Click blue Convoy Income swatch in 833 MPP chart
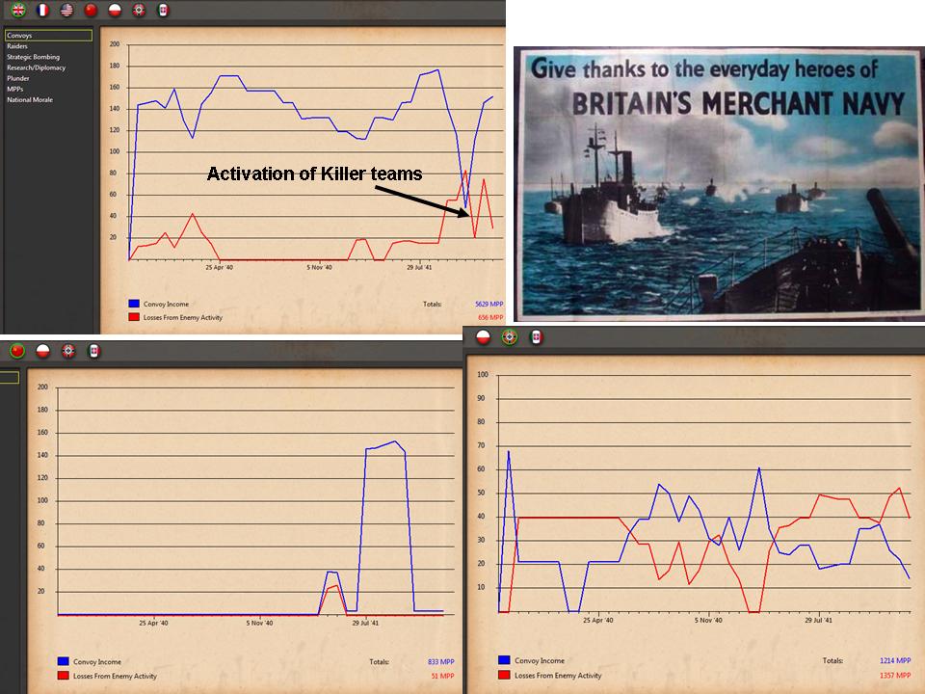This screenshot has height=694, width=925. pos(64,661)
